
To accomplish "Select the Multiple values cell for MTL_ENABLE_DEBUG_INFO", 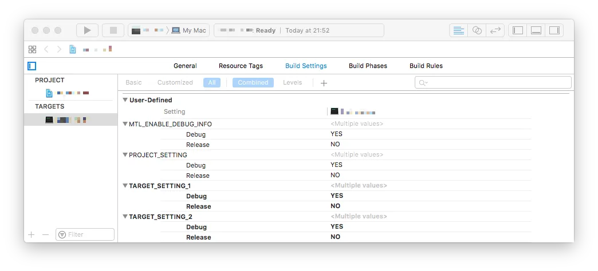I will click(x=357, y=123).
